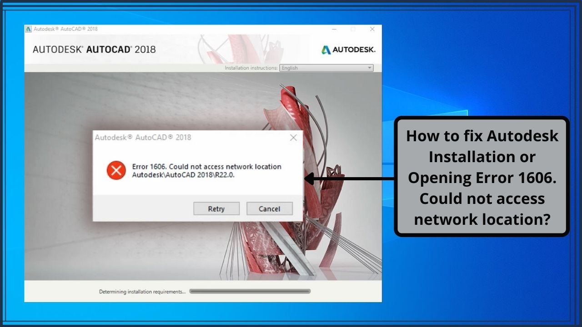
Task: Maximize the AutoCAD 2018 installer window
Action: click(x=353, y=29)
